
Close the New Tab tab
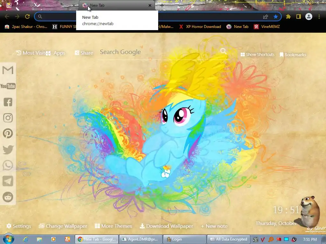click(x=150, y=6)
